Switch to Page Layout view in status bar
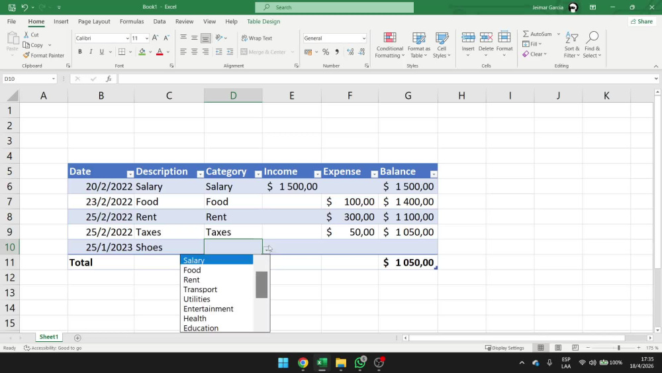This screenshot has height=373, width=662. click(x=557, y=348)
